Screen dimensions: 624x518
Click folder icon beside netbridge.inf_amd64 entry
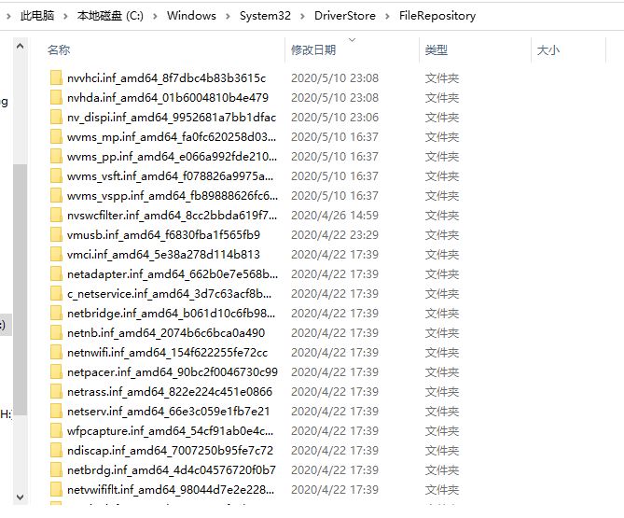coord(56,313)
